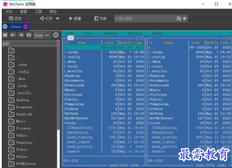Open the 查看 menu
The image size is (232, 168).
coord(24,12)
